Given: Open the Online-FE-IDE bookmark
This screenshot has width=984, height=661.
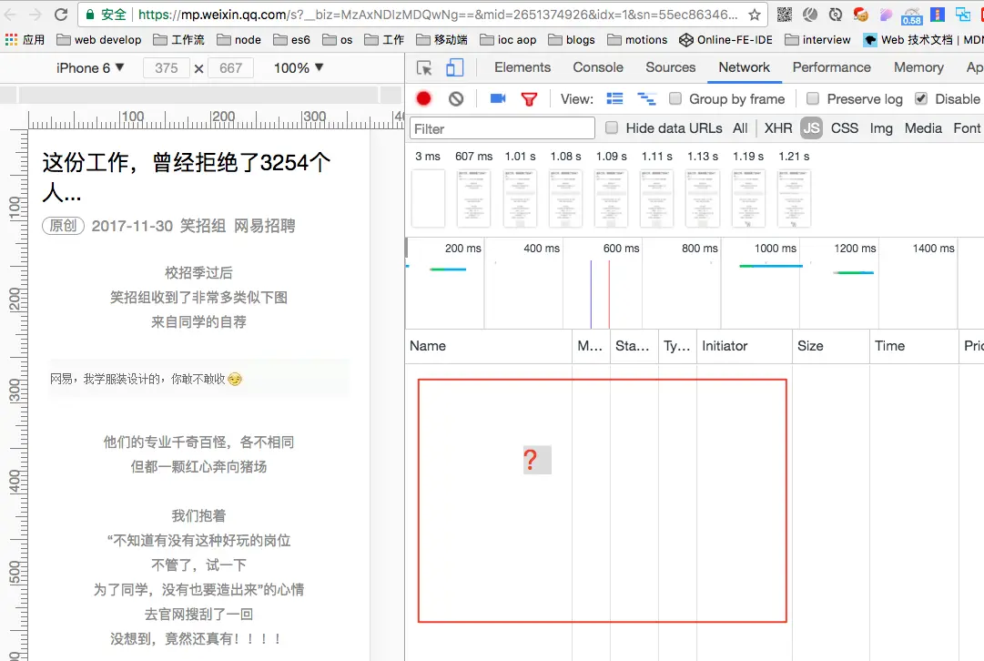Looking at the screenshot, I should (725, 39).
